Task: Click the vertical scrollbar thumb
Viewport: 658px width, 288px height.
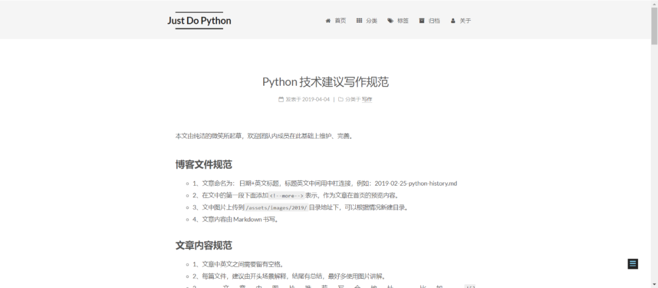Action: tap(654, 26)
